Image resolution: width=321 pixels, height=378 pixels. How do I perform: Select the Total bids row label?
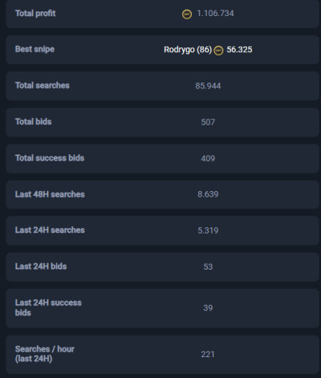click(33, 122)
